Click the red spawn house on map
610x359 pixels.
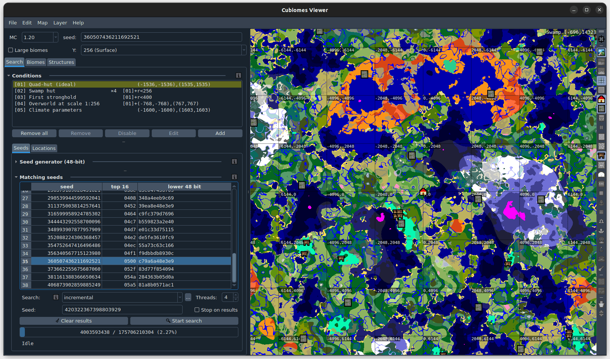(x=423, y=192)
